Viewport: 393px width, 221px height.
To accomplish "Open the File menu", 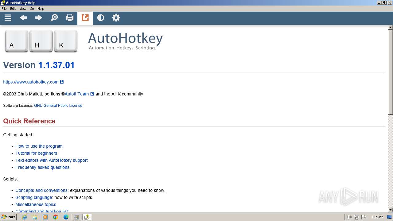I will tap(4, 9).
